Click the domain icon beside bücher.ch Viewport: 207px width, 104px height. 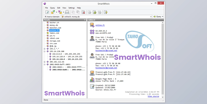[x=48, y=22]
